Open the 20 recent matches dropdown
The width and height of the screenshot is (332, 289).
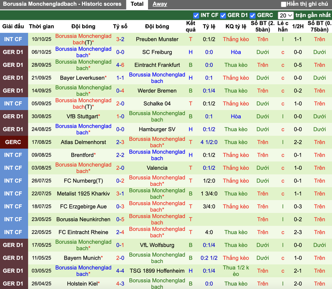tap(285, 16)
